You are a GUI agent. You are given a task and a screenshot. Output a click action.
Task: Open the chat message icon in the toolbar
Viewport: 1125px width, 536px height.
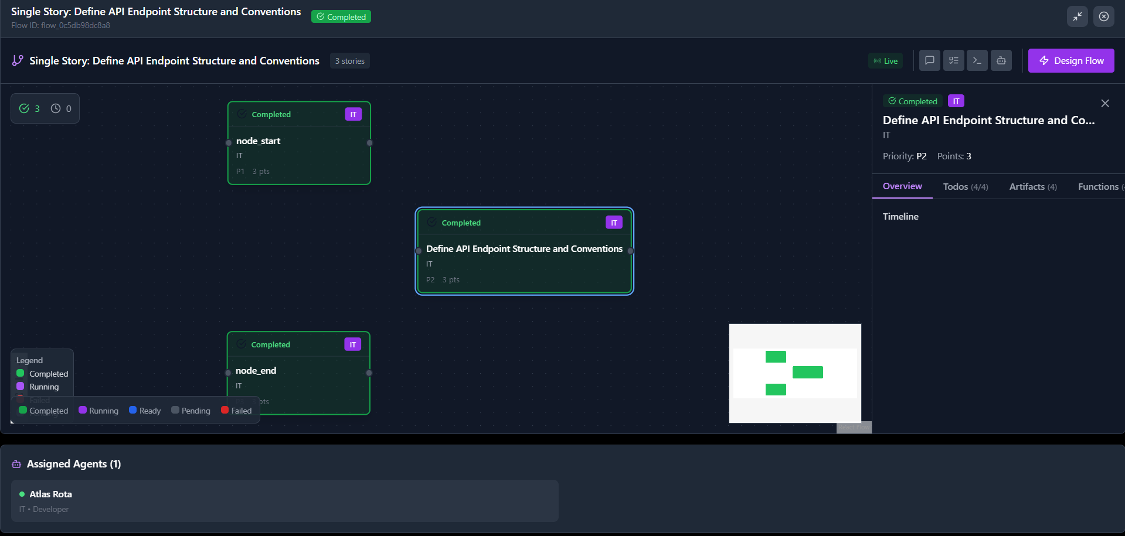(930, 60)
